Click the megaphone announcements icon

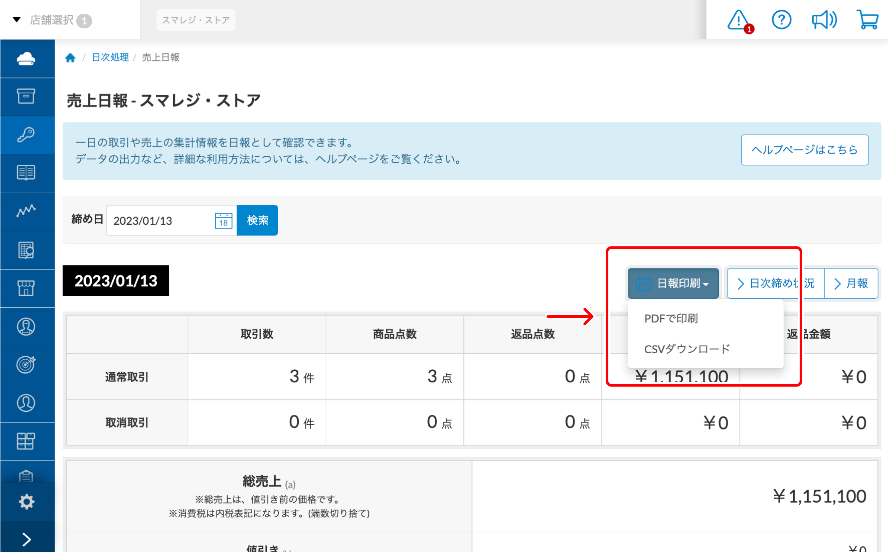tap(823, 20)
